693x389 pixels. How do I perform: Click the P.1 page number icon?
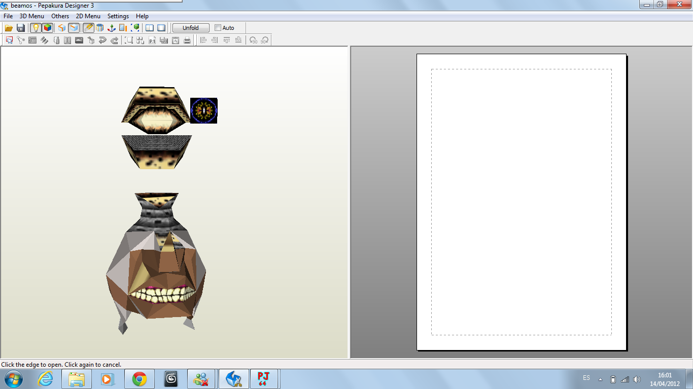click(152, 40)
